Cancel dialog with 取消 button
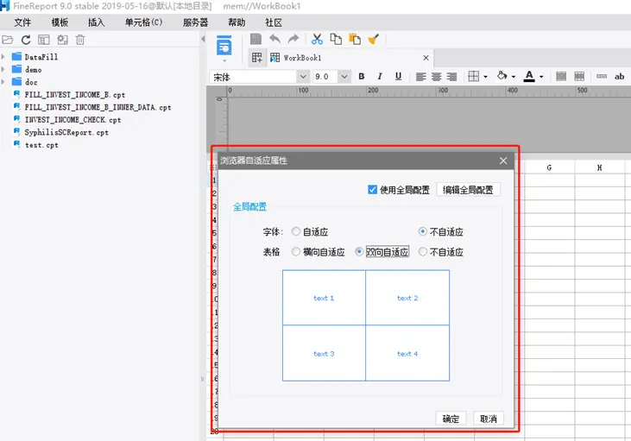The width and height of the screenshot is (631, 441). pyautogui.click(x=488, y=419)
